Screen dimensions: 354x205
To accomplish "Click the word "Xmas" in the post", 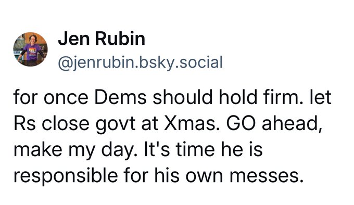I will 192,123.
